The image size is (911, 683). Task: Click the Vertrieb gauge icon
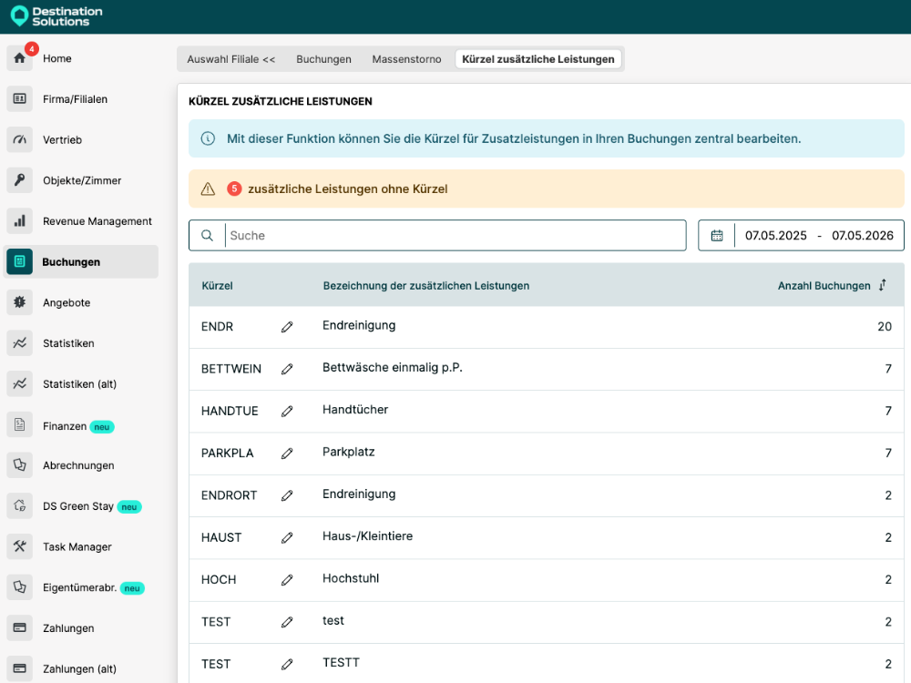20,139
